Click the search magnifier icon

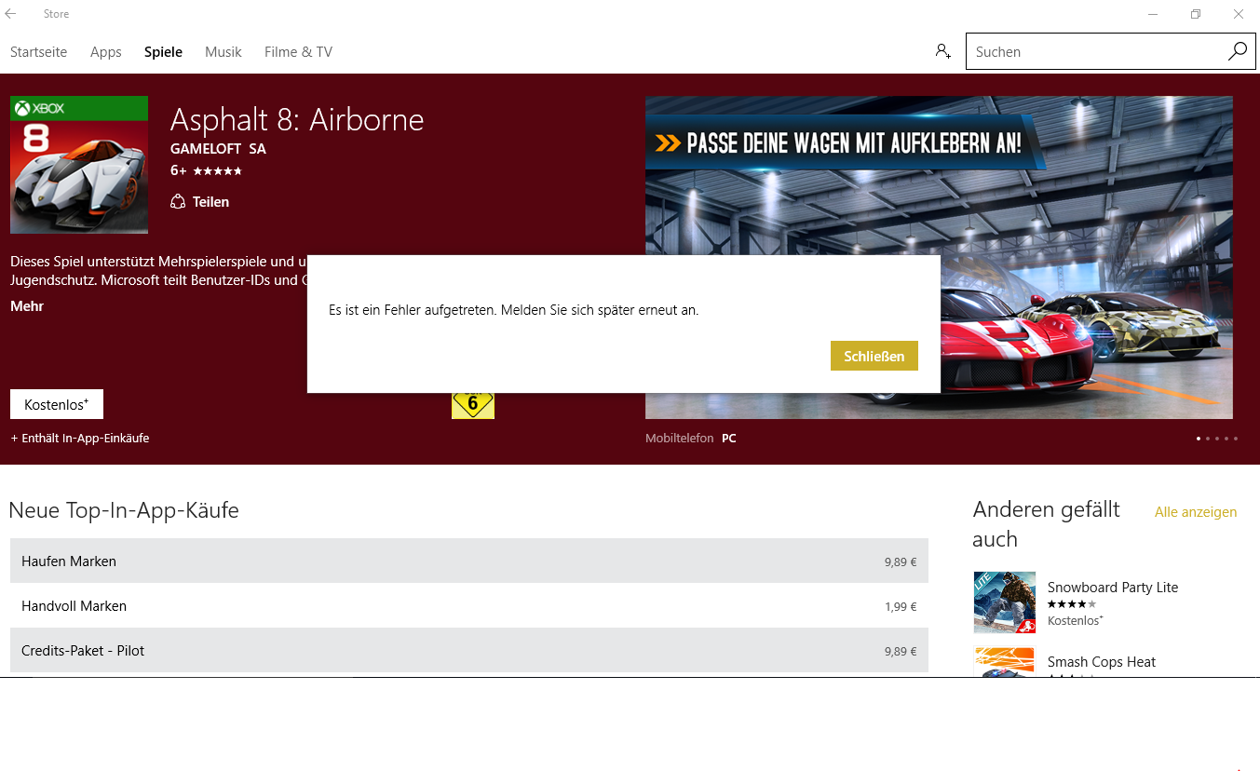(1237, 51)
